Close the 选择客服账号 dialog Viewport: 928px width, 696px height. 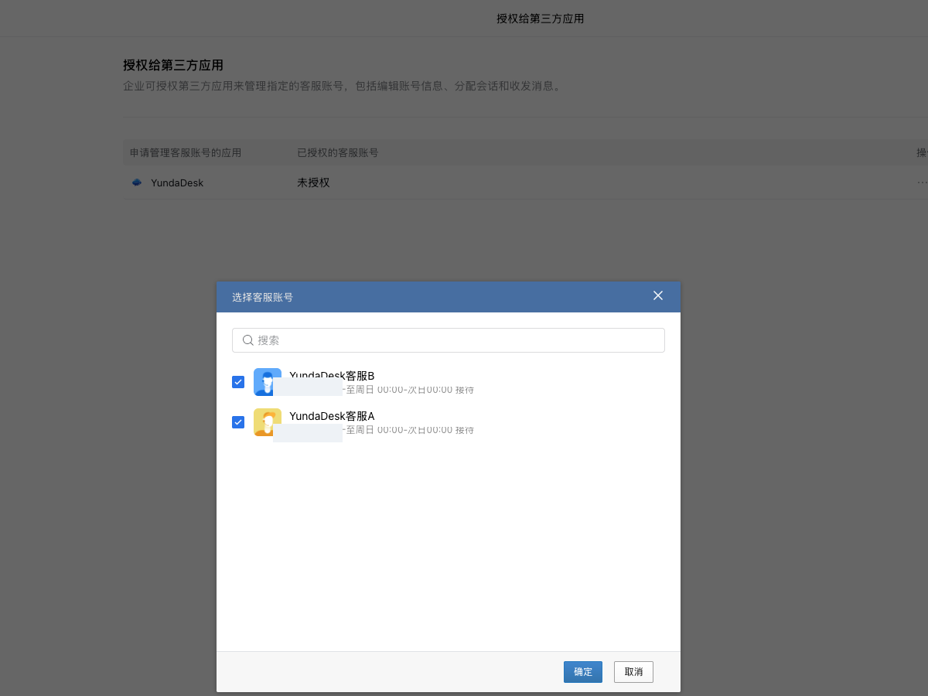(x=658, y=296)
